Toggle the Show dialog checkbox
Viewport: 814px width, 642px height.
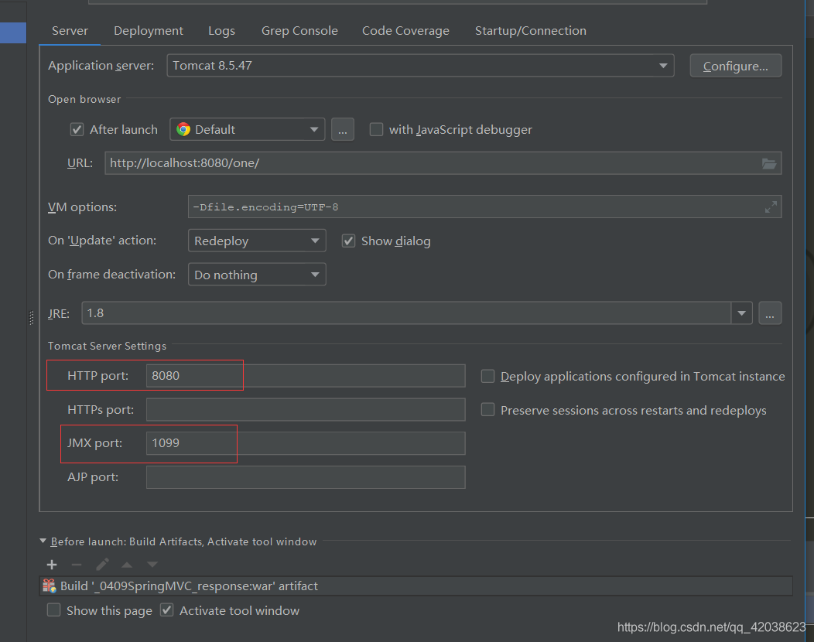[348, 241]
